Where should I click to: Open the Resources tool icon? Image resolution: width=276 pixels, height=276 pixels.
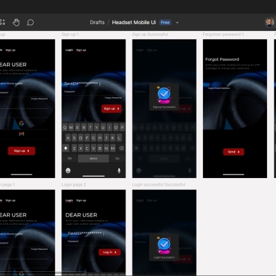click(x=2, y=22)
